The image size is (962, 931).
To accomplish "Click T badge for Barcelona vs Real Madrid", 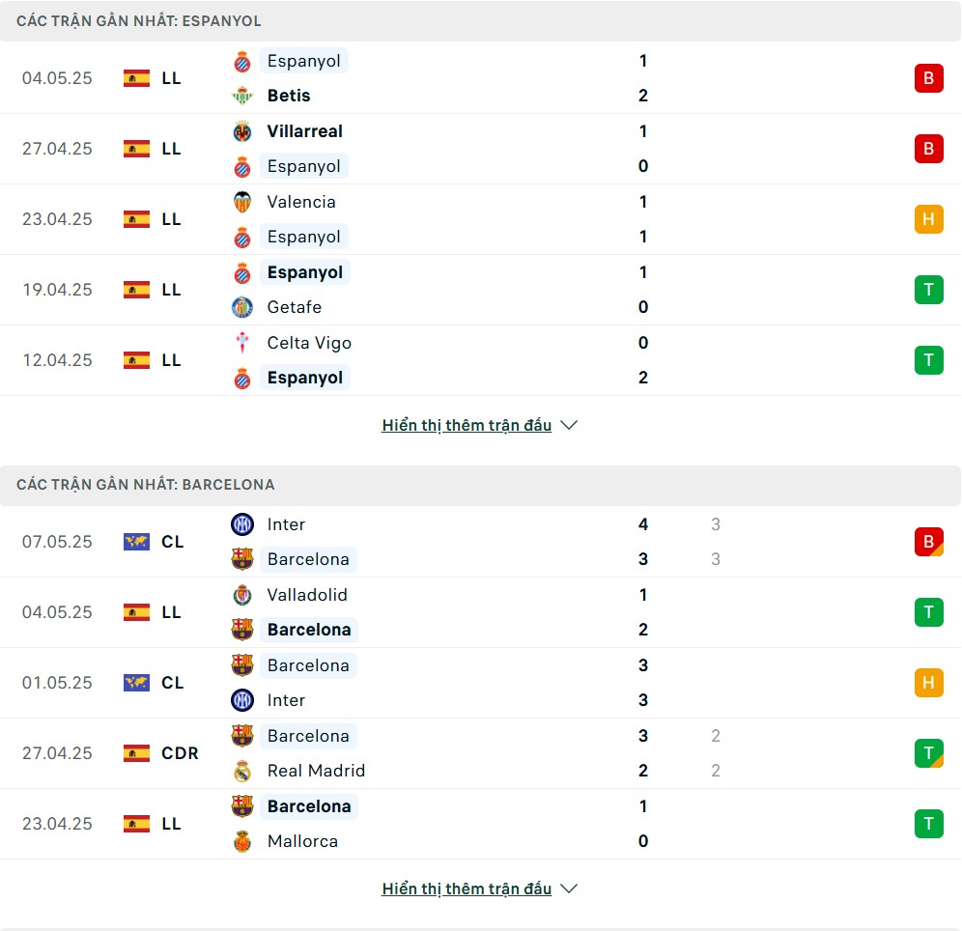I will tap(929, 753).
